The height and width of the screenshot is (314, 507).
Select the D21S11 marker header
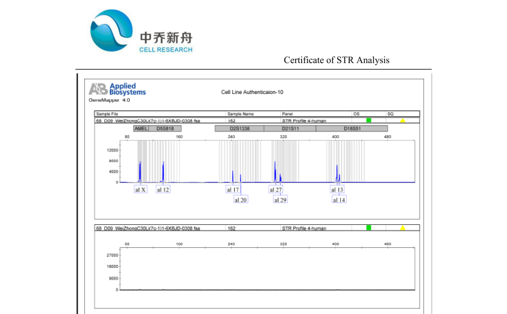point(289,129)
